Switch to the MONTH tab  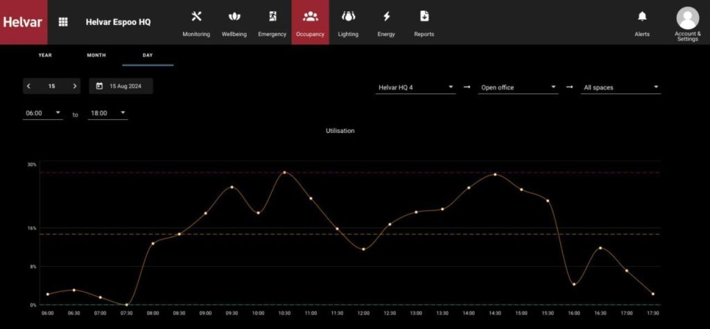click(x=96, y=55)
